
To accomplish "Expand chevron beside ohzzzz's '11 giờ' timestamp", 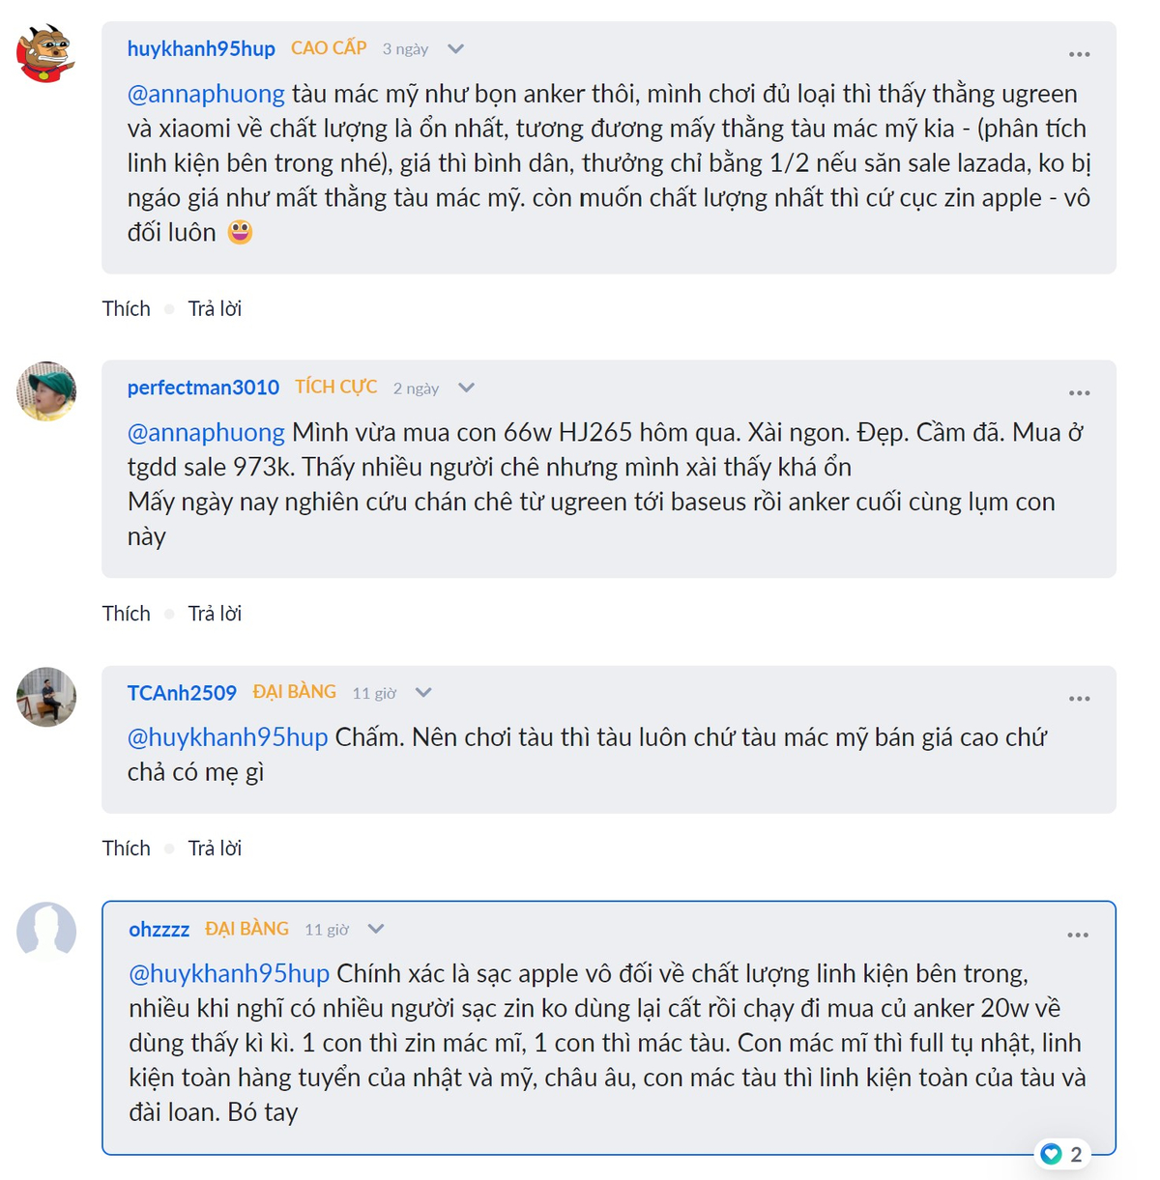I will pos(376,929).
